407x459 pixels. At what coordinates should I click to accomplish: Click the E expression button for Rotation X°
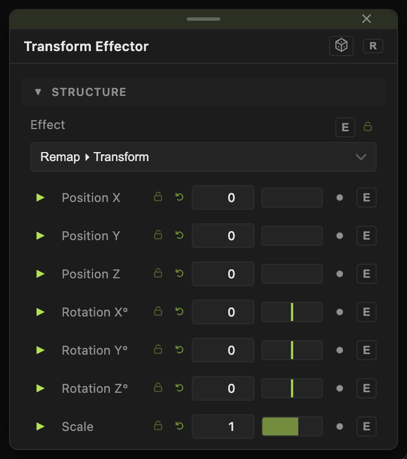coord(367,312)
